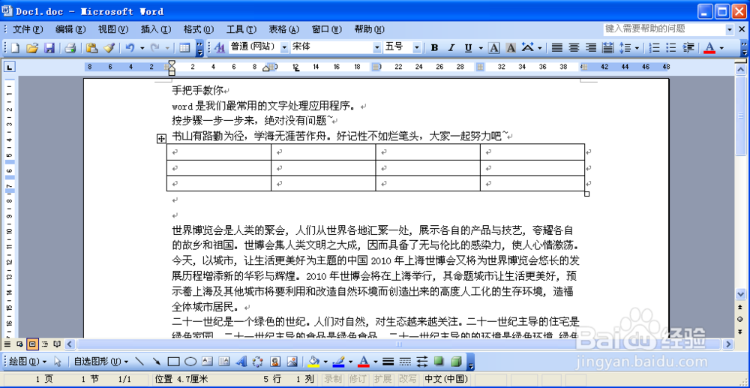This screenshot has width=750, height=388.
Task: Click the Open folder icon
Action: [x=32, y=48]
